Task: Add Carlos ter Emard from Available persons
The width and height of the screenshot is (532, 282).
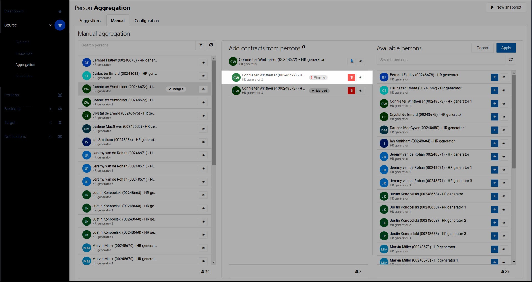Action: (495, 90)
